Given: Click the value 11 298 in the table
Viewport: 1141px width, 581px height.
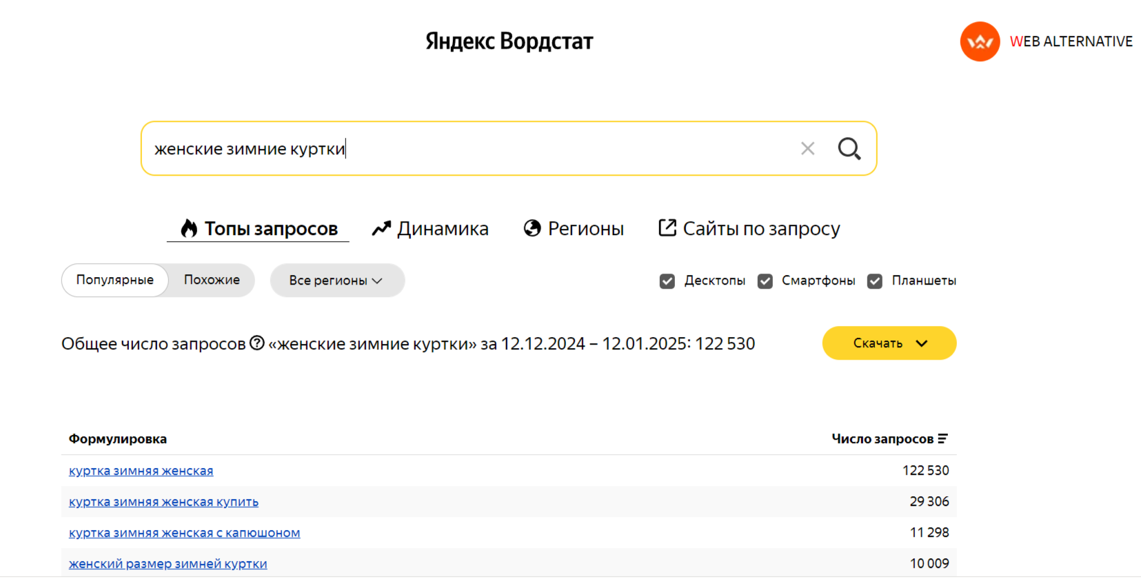Looking at the screenshot, I should pyautogui.click(x=929, y=532).
